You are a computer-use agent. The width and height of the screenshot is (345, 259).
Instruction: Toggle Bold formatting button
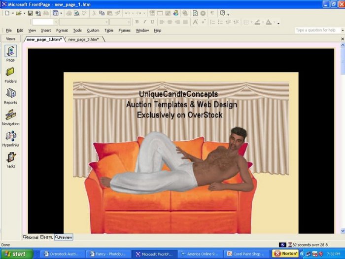(137, 22)
